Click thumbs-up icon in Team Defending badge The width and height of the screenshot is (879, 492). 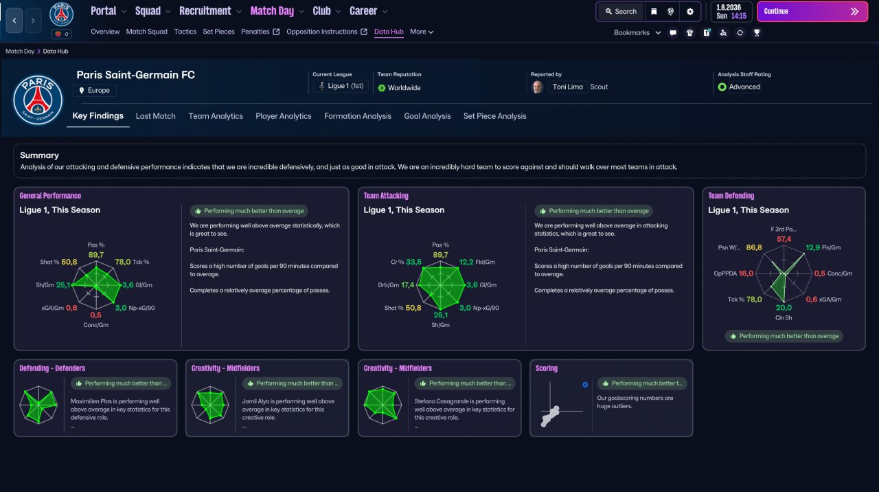click(733, 336)
